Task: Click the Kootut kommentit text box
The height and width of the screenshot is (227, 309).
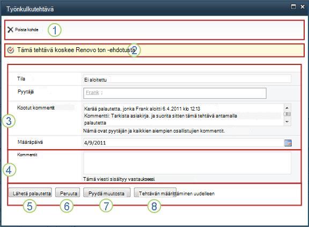Action: pos(183,115)
